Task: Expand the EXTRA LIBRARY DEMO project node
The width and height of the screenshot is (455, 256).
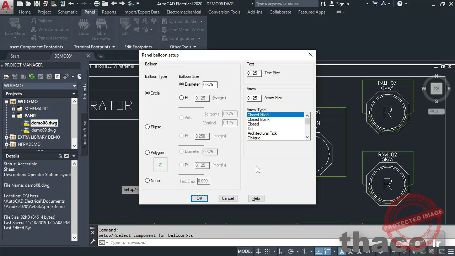Action: pyautogui.click(x=6, y=137)
